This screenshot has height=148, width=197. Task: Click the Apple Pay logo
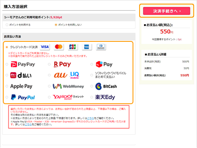pos(21,87)
